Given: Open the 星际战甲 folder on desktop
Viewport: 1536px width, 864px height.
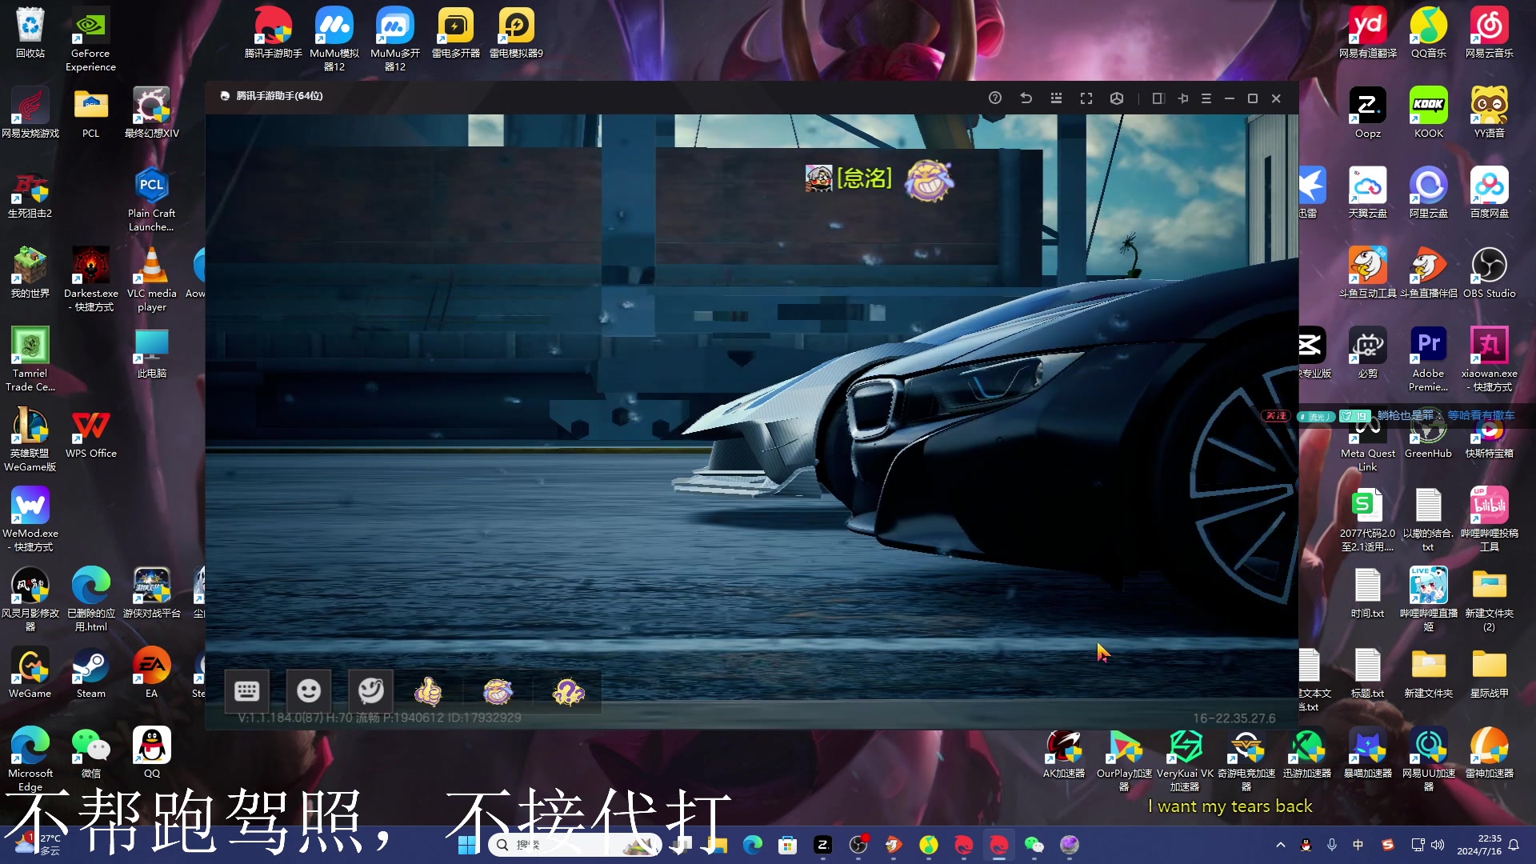Looking at the screenshot, I should click(x=1490, y=673).
